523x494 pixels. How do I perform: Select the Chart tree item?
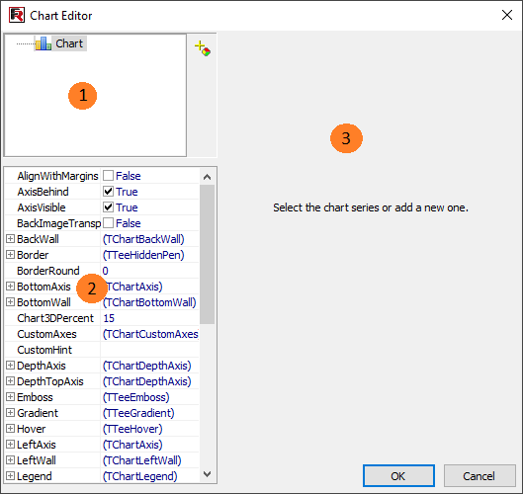point(69,43)
